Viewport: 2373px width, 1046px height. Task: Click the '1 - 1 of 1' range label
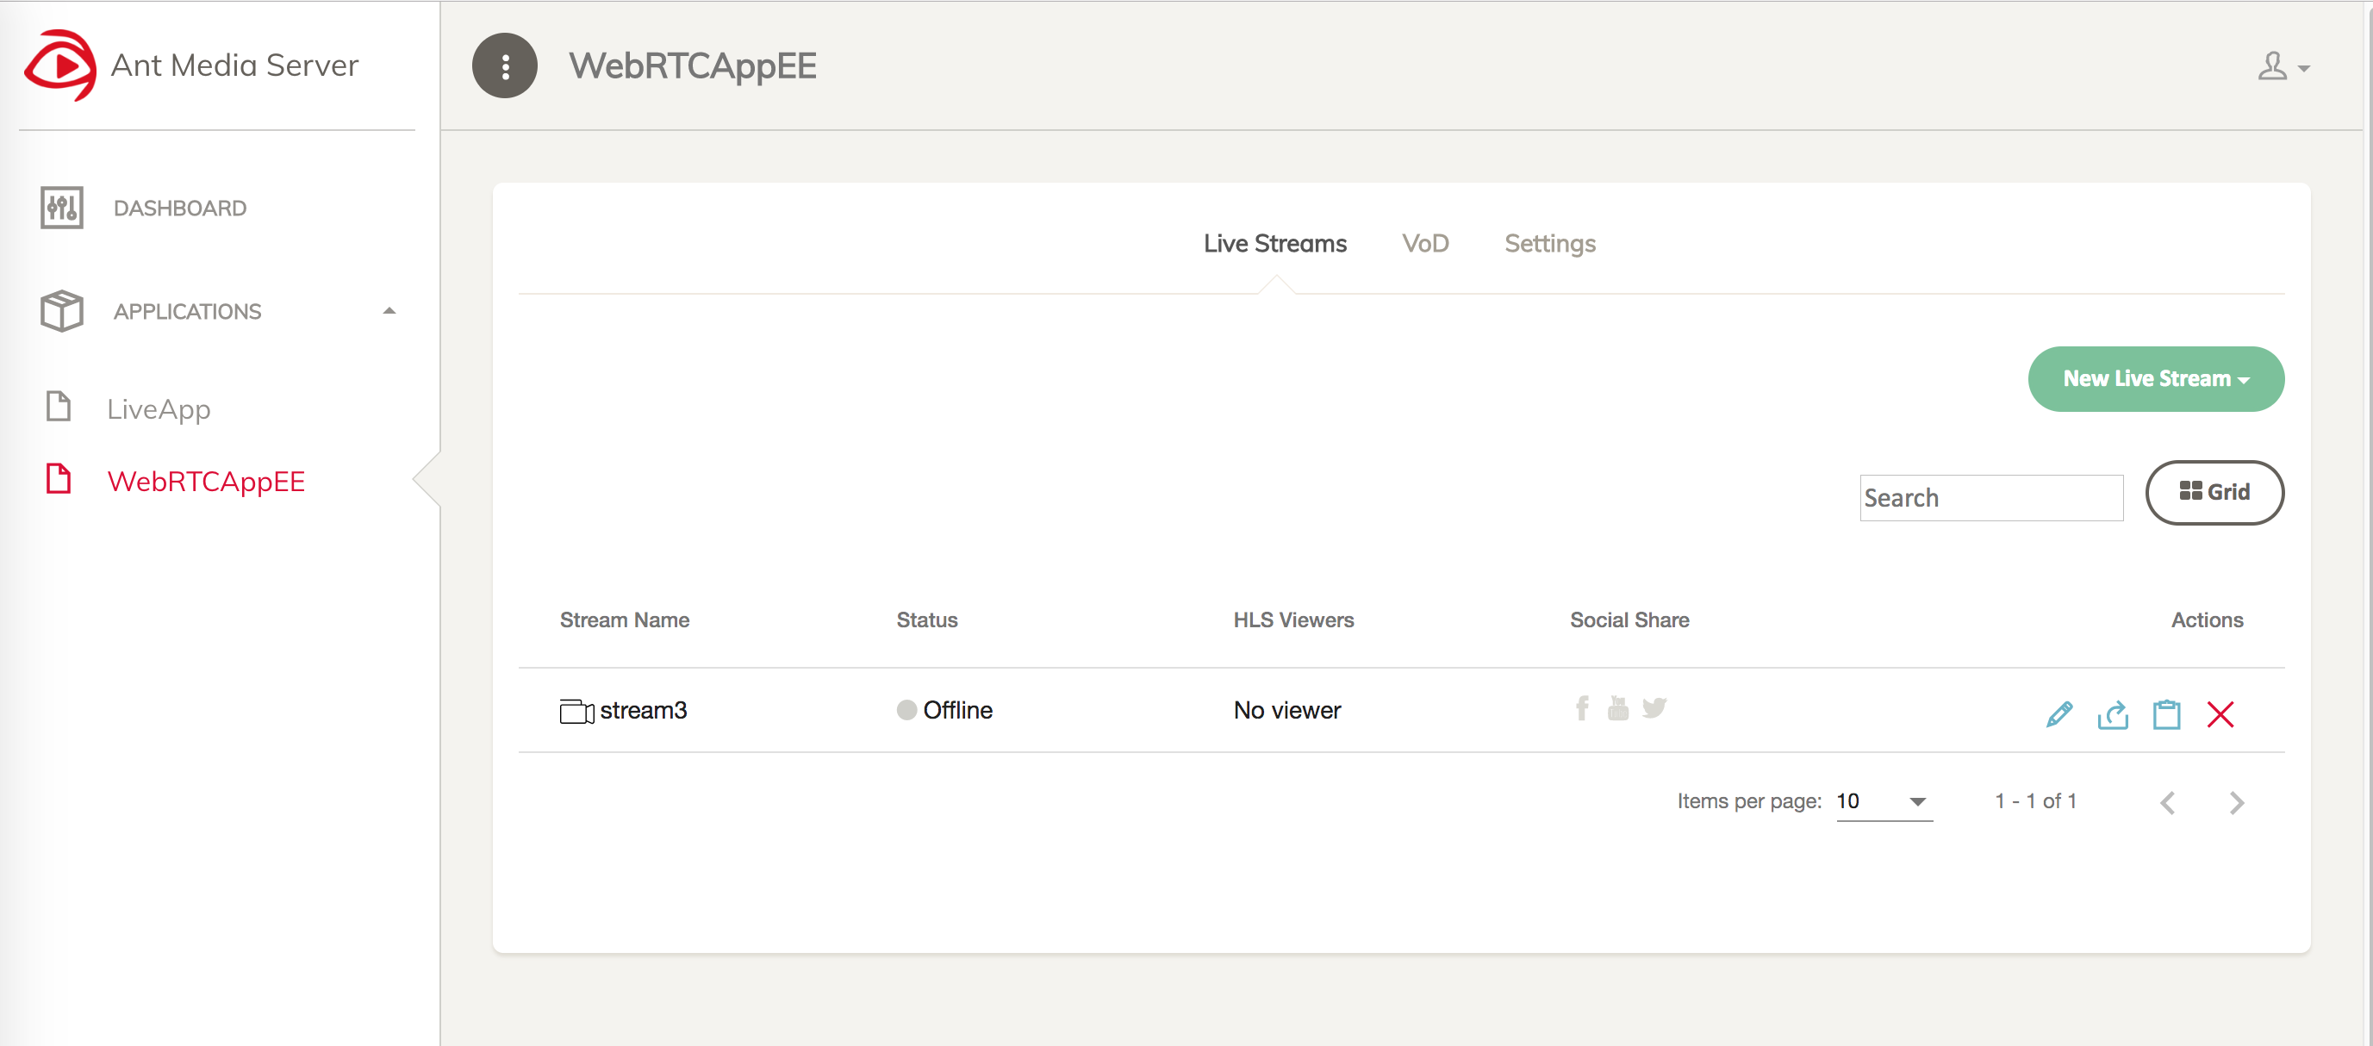[2035, 801]
